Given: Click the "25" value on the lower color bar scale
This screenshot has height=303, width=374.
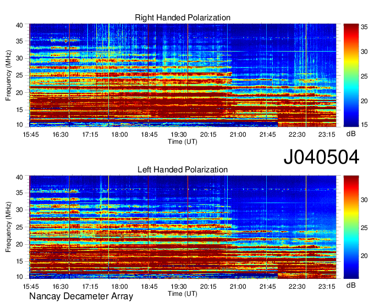Looking at the screenshot, I should [364, 228].
